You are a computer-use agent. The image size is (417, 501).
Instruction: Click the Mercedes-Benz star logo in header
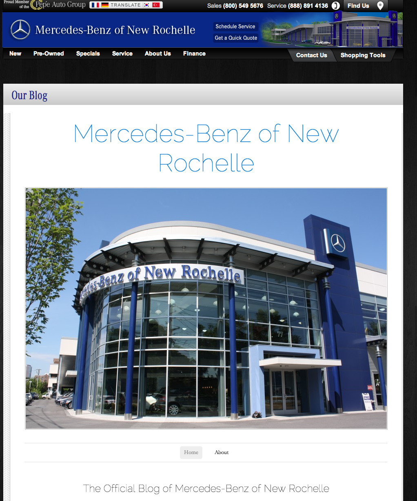point(20,30)
